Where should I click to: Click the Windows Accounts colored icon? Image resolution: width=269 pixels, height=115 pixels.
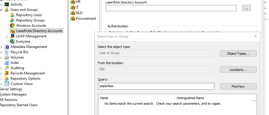pos(12,26)
